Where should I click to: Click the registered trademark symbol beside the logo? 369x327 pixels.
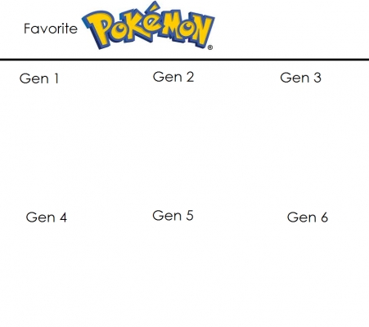coord(210,47)
